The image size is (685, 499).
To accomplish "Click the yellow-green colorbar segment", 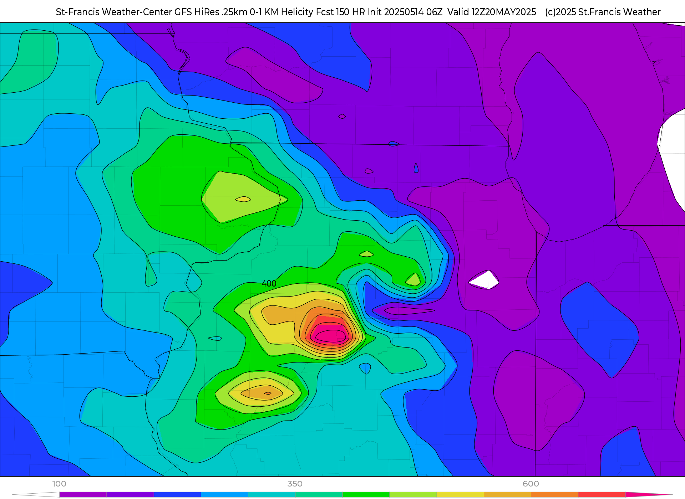I will tap(413, 495).
